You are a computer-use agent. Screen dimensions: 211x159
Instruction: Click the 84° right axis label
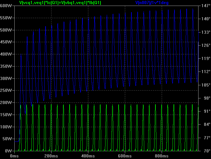(207, 124)
